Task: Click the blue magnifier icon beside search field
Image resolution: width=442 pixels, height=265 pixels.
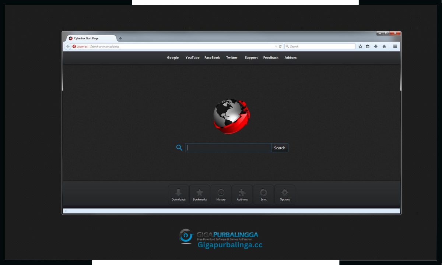Action: (179, 148)
